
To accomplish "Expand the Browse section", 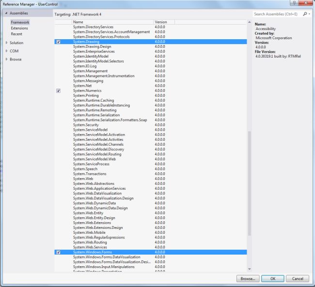I will [6, 59].
